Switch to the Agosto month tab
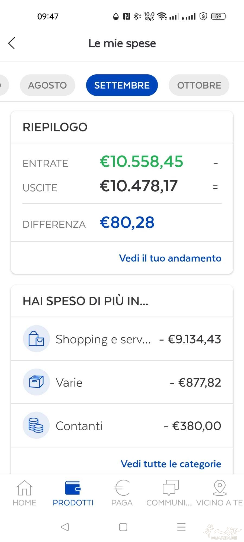This screenshot has height=542, width=244. [47, 85]
